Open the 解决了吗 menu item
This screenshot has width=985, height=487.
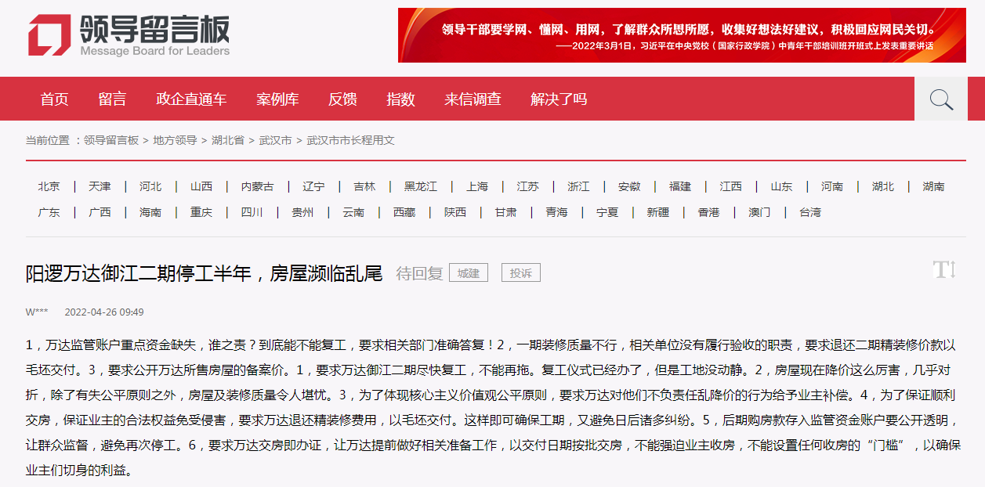(x=559, y=99)
